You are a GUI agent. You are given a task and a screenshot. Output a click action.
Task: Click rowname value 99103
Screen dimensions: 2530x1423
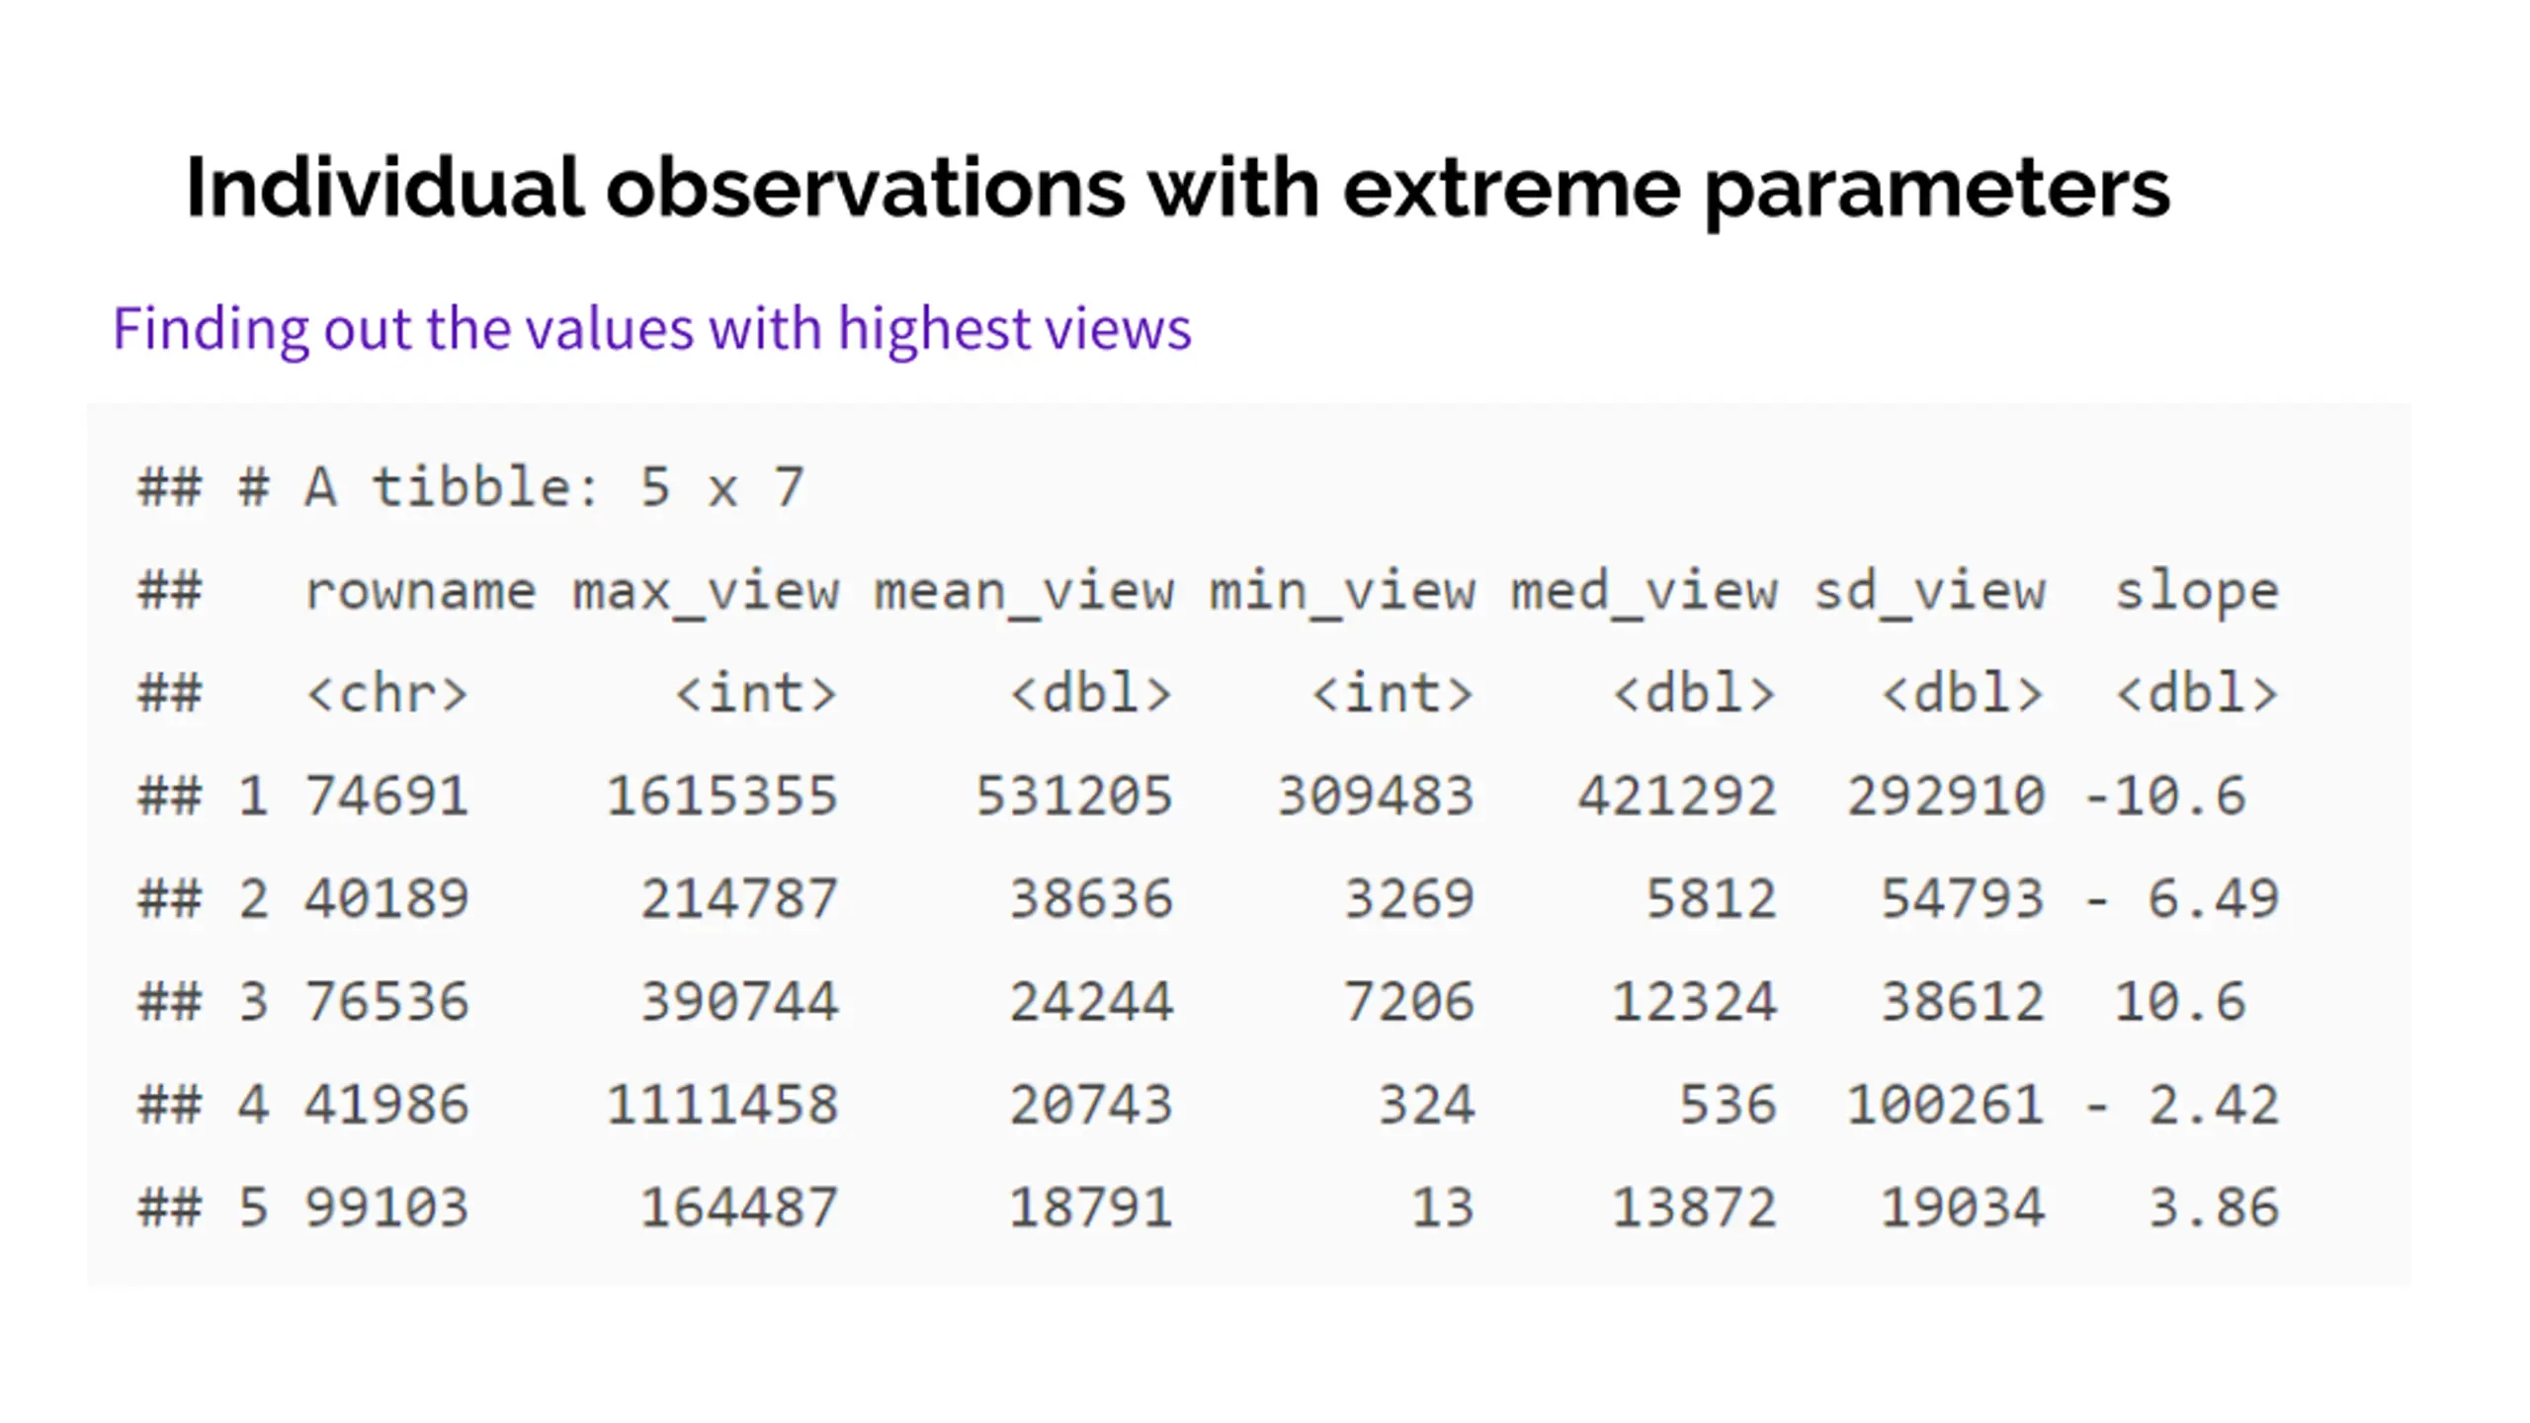click(x=386, y=1208)
